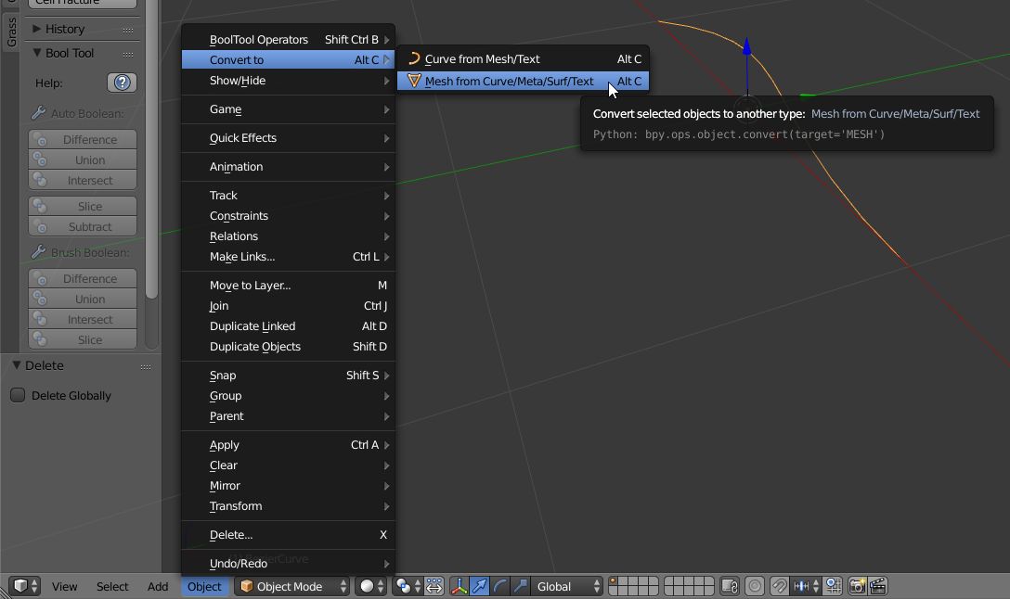Open the View menu
This screenshot has height=599, width=1010.
tap(64, 586)
